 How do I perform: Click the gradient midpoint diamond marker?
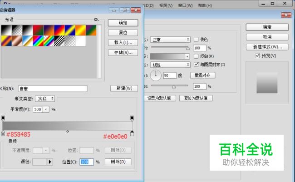click(68, 131)
